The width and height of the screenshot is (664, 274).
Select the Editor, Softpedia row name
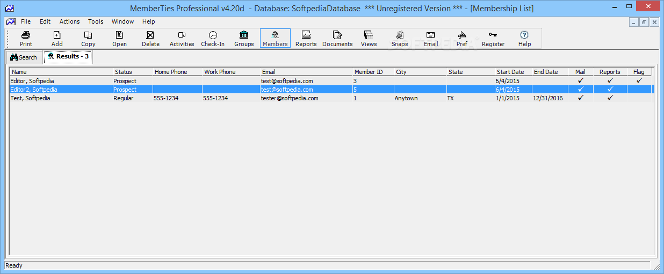(x=32, y=81)
